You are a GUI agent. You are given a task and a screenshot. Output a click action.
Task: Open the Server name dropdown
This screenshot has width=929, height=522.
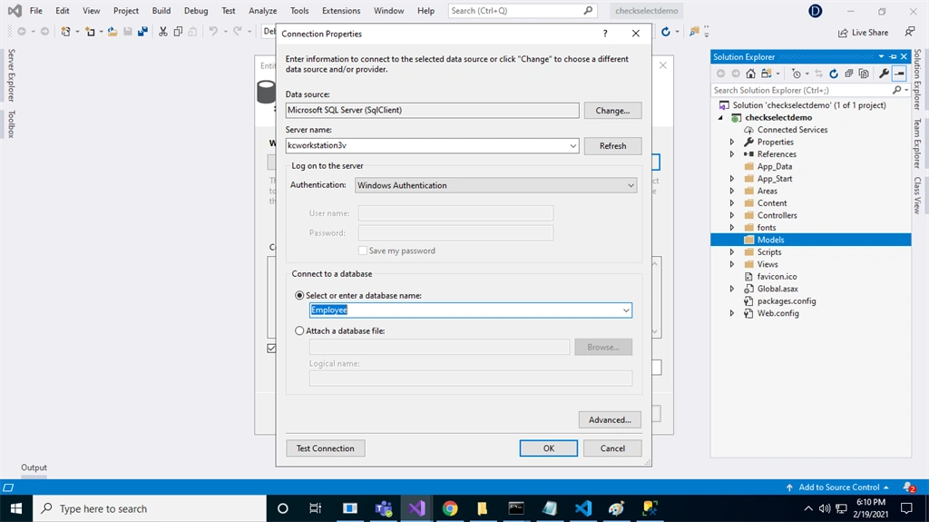pos(573,146)
